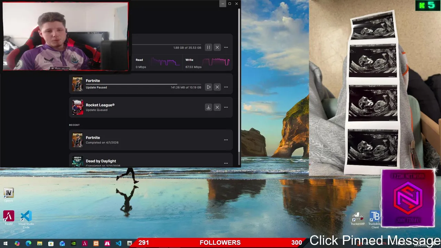Screen dimensions: 441x248
Task: Open more options for paused Fortnite update
Action: 226,87
